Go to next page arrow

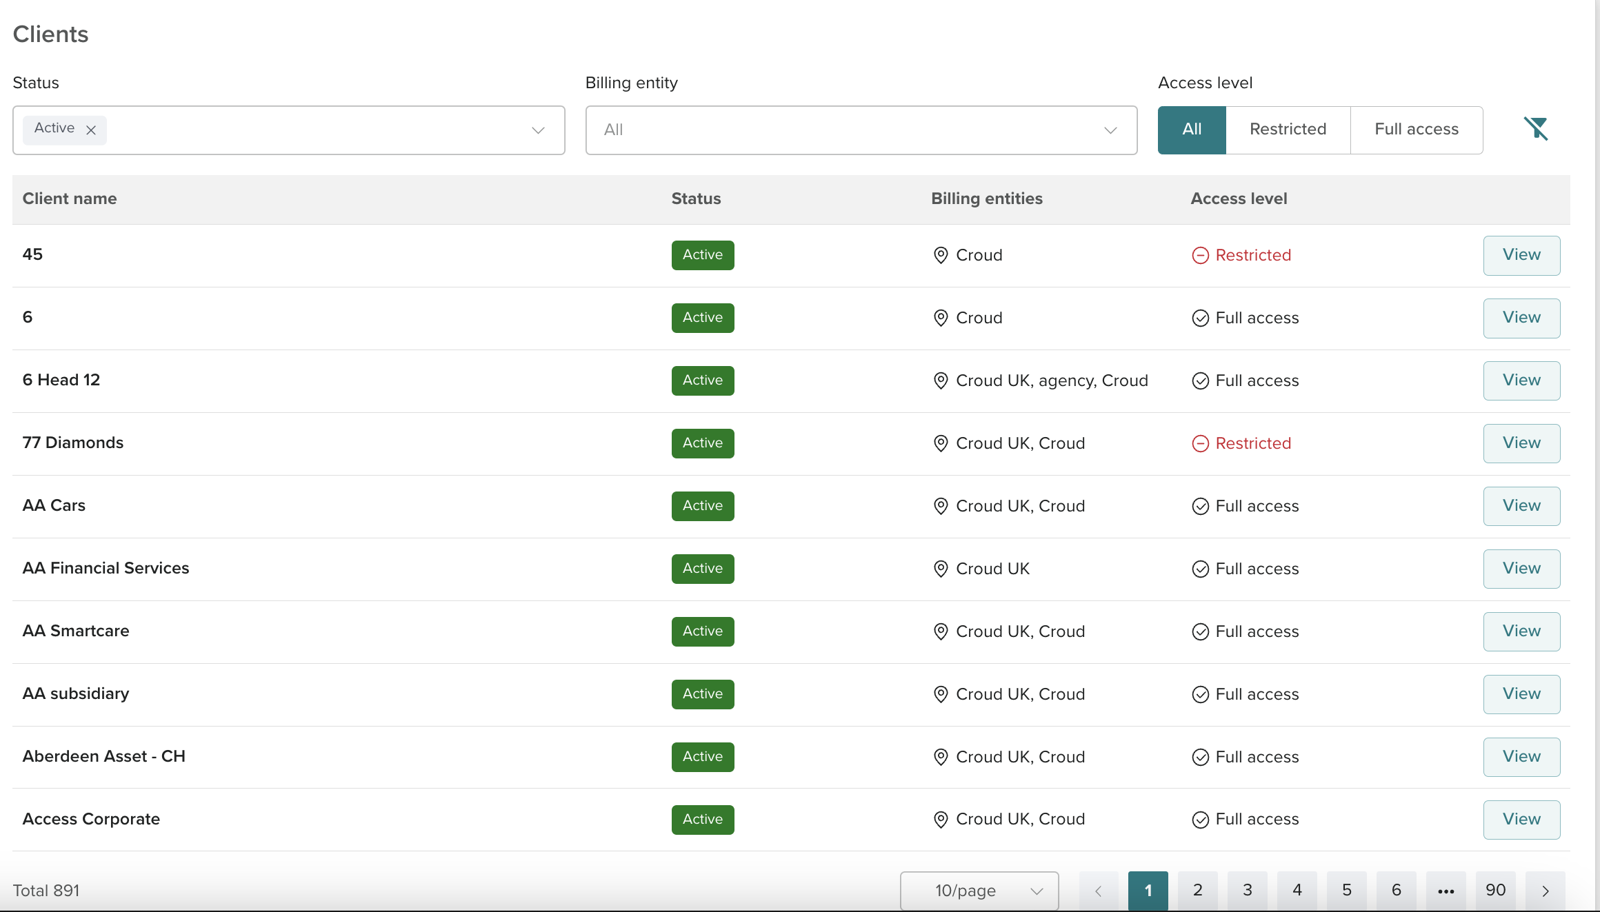click(x=1545, y=891)
